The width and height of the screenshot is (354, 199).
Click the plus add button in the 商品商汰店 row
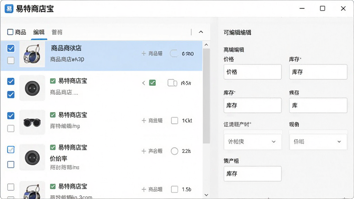pyautogui.click(x=143, y=54)
